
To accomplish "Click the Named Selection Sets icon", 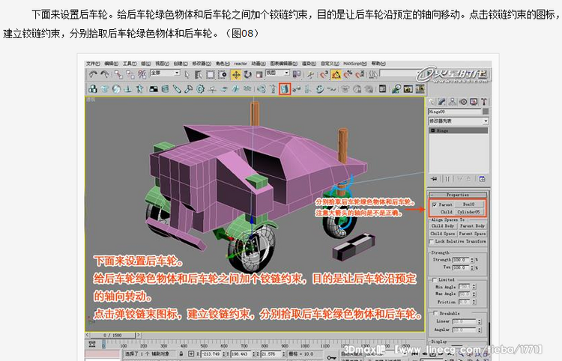I will (x=372, y=74).
